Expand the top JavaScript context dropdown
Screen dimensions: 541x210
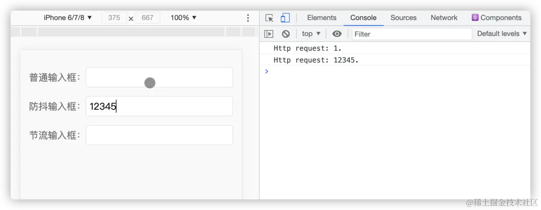[x=311, y=34]
